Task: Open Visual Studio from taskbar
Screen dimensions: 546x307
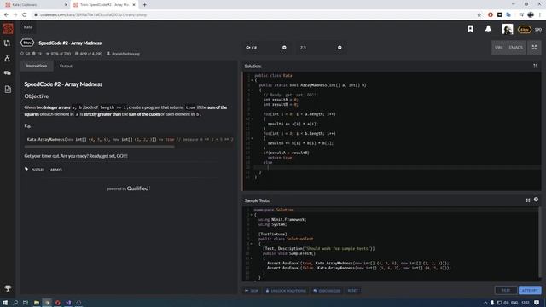Action: click(x=68, y=303)
